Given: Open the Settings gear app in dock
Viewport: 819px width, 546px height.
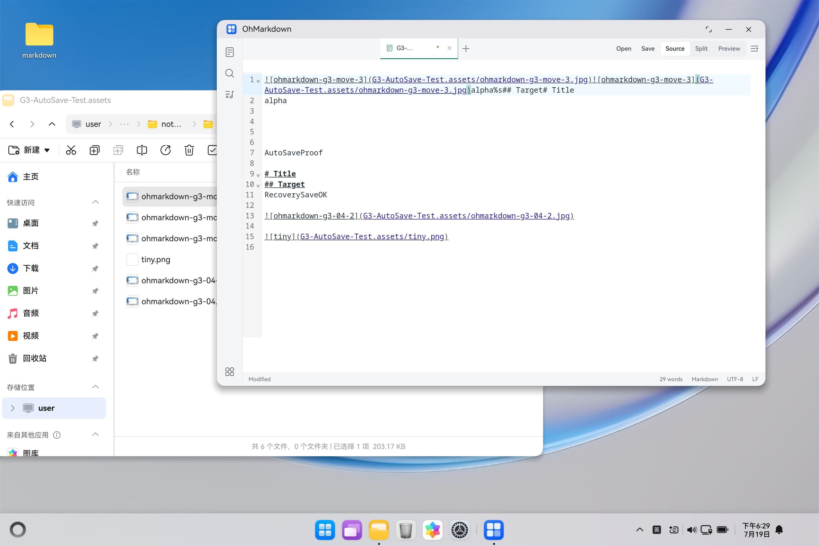Looking at the screenshot, I should click(x=460, y=530).
